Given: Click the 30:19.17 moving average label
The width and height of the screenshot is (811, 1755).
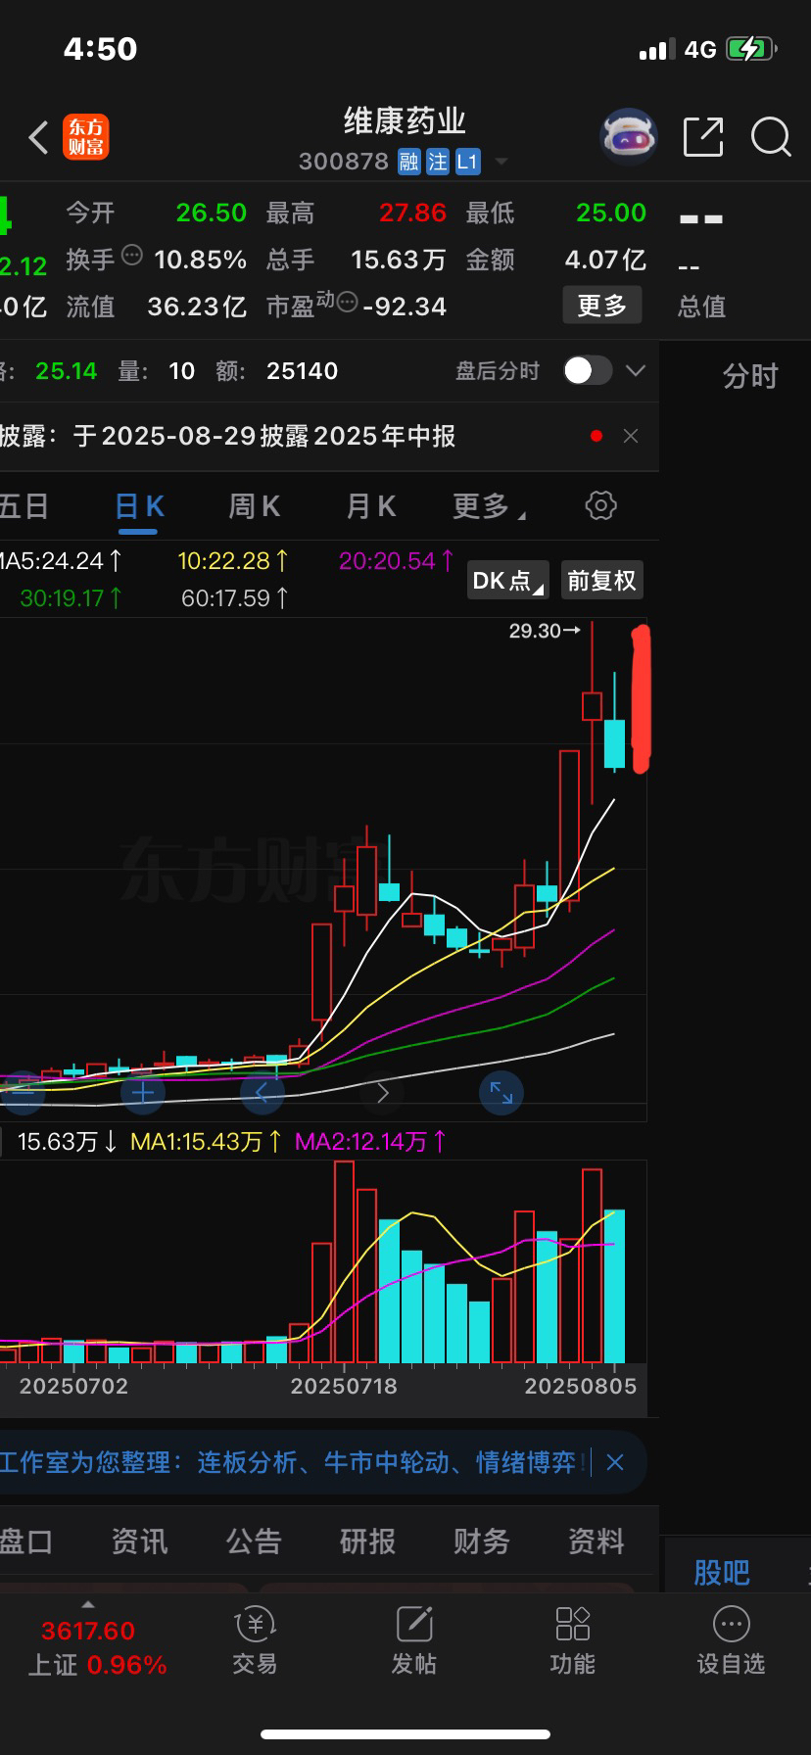Looking at the screenshot, I should tap(71, 597).
